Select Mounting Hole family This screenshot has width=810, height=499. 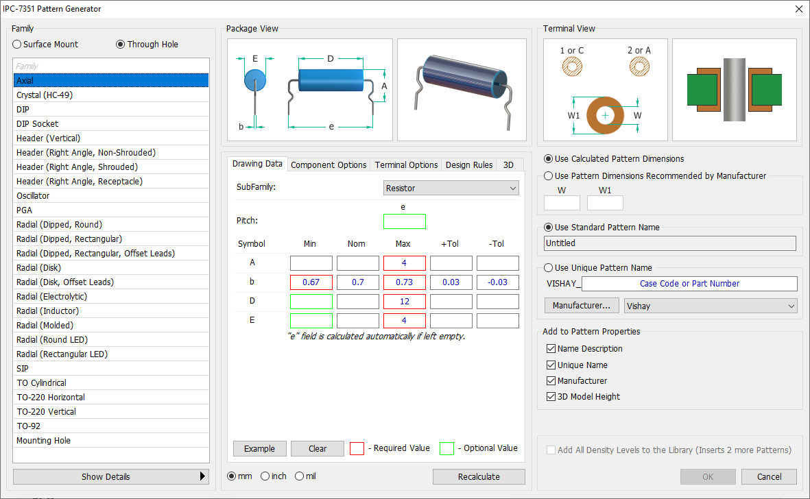[111, 441]
